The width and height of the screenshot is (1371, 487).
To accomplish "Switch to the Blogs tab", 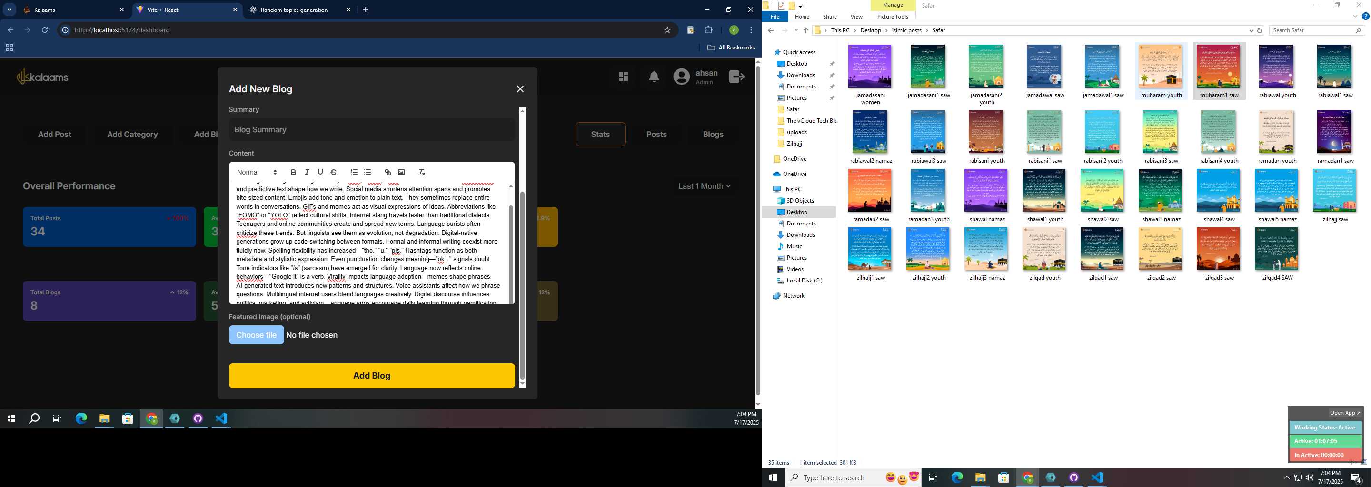I will 713,134.
